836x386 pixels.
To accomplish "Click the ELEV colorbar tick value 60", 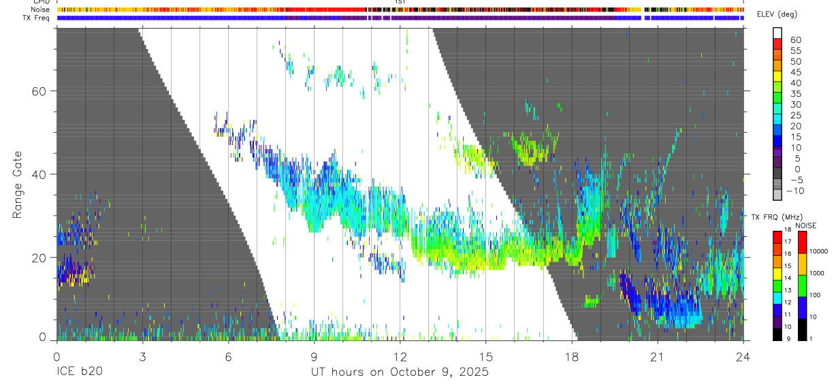I will (795, 39).
